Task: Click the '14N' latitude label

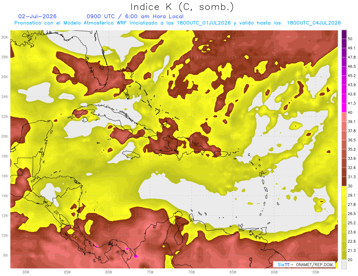Action: 5,196
